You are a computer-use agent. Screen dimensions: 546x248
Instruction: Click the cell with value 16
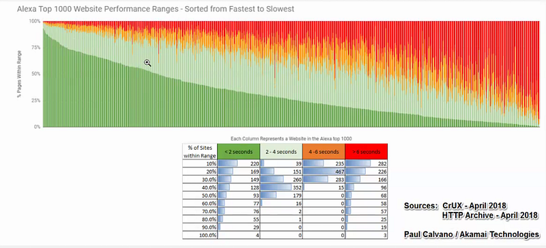click(x=281, y=204)
